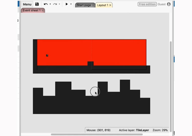
Task: Open the preview options dropdown arrow
Action: [x=71, y=4]
